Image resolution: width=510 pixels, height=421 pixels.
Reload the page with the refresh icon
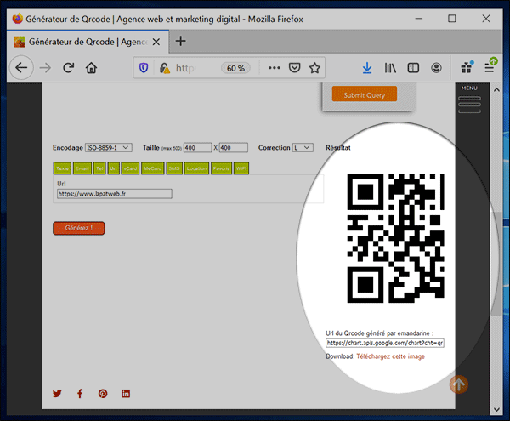[x=68, y=68]
